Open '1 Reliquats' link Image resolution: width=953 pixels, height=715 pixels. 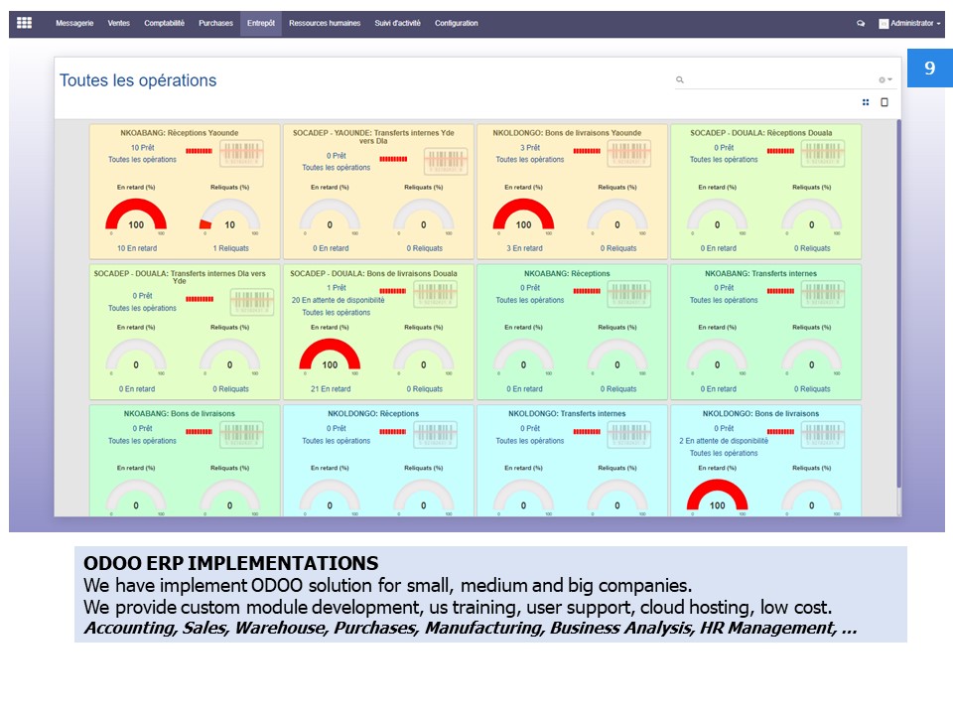pos(230,248)
